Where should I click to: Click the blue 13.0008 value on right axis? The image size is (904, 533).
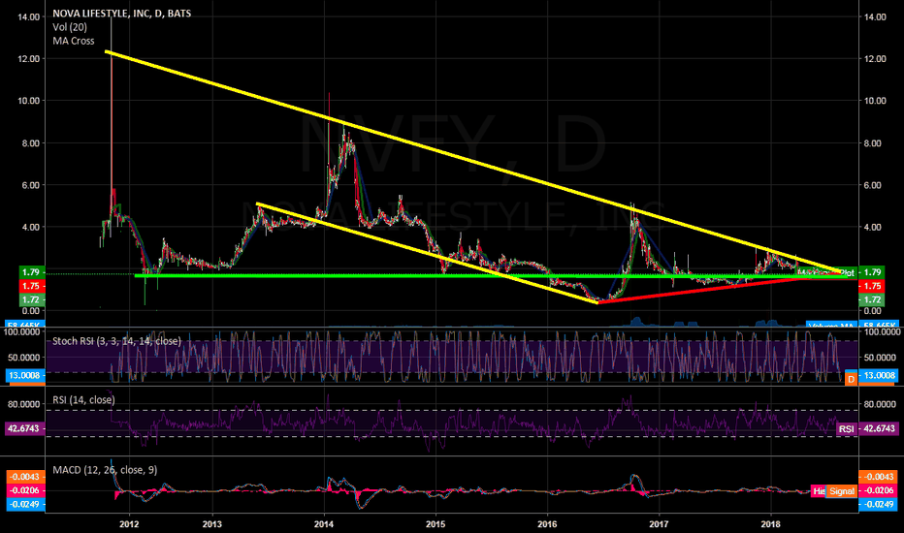878,375
